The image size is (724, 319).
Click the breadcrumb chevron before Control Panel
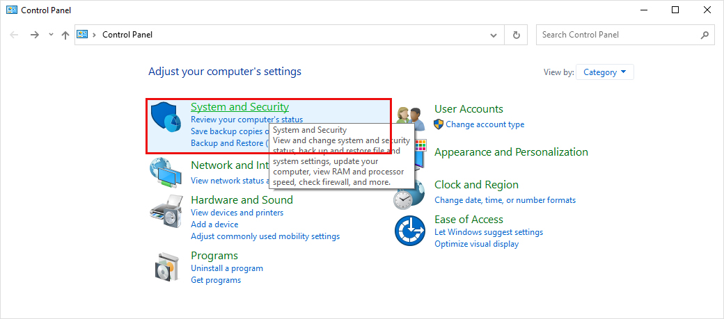tap(95, 35)
